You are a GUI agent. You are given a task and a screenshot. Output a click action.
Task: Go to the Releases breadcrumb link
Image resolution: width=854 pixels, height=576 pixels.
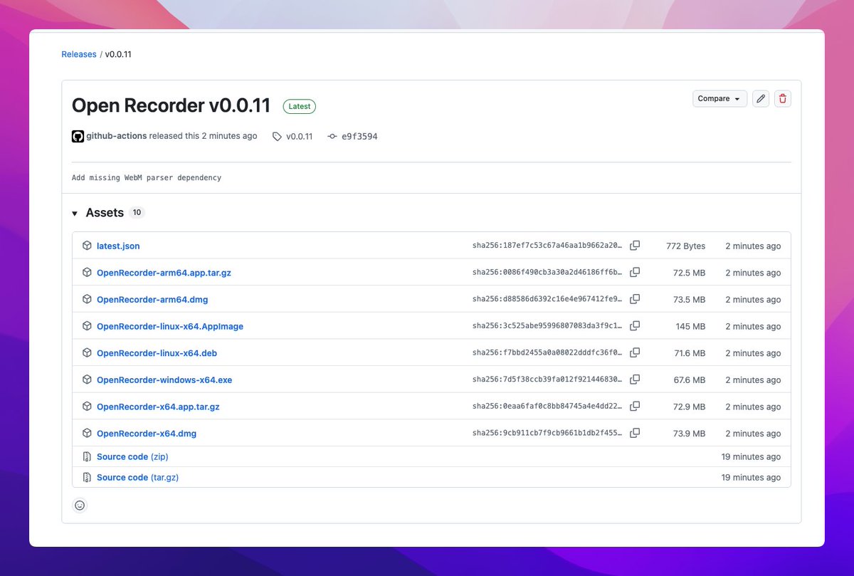click(79, 54)
